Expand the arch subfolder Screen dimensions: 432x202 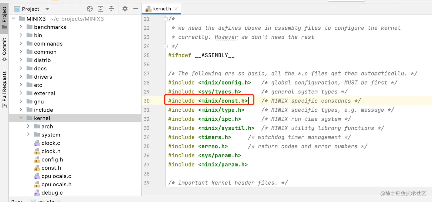click(x=28, y=126)
